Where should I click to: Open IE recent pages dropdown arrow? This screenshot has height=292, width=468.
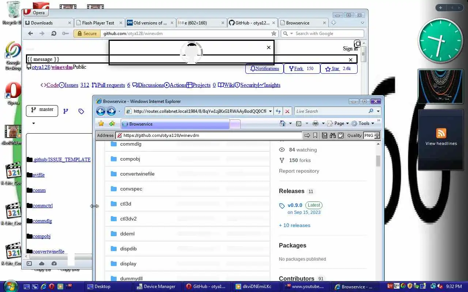120,111
